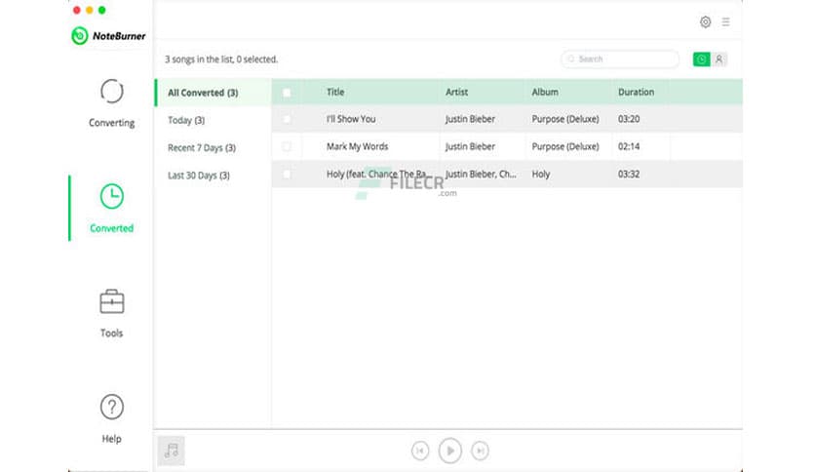The image size is (815, 472).
Task: Skip to the next track
Action: click(x=480, y=451)
